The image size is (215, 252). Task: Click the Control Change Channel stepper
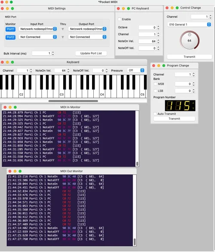pos(210,17)
